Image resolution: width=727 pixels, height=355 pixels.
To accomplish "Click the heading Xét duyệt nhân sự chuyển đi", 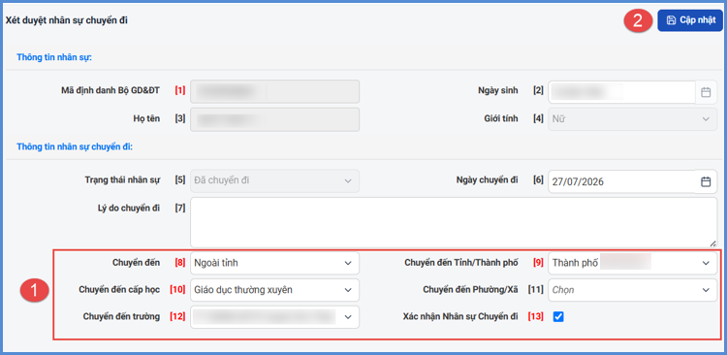I will click(x=66, y=20).
